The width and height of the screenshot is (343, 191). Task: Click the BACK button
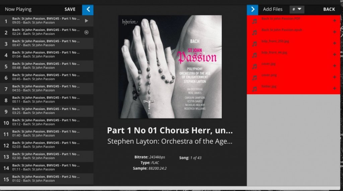point(329,9)
